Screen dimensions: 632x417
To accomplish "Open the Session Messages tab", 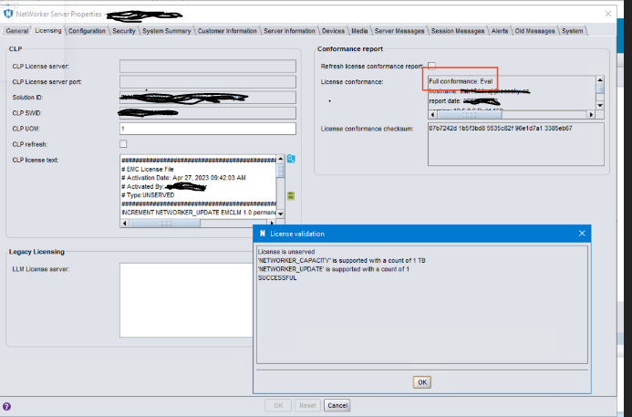I will (x=458, y=31).
